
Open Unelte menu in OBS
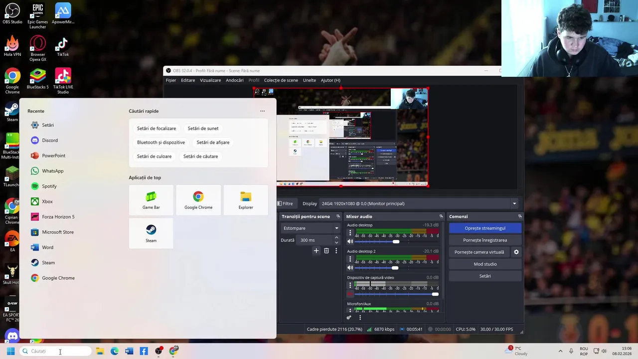[310, 80]
